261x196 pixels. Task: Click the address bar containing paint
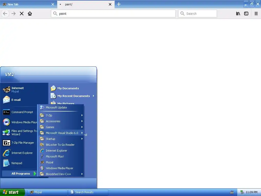113,14
